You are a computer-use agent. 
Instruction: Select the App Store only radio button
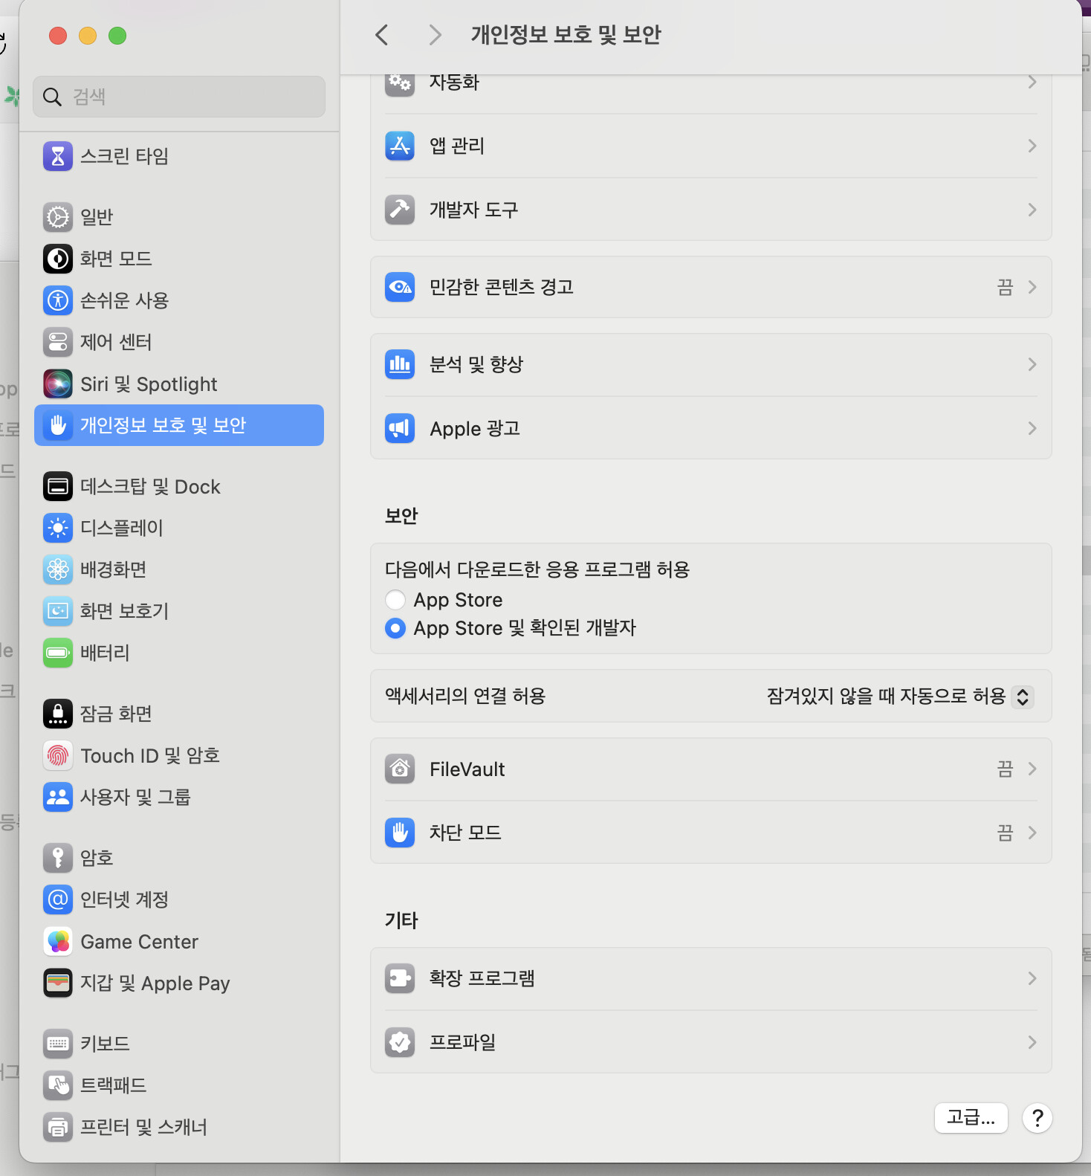[395, 600]
